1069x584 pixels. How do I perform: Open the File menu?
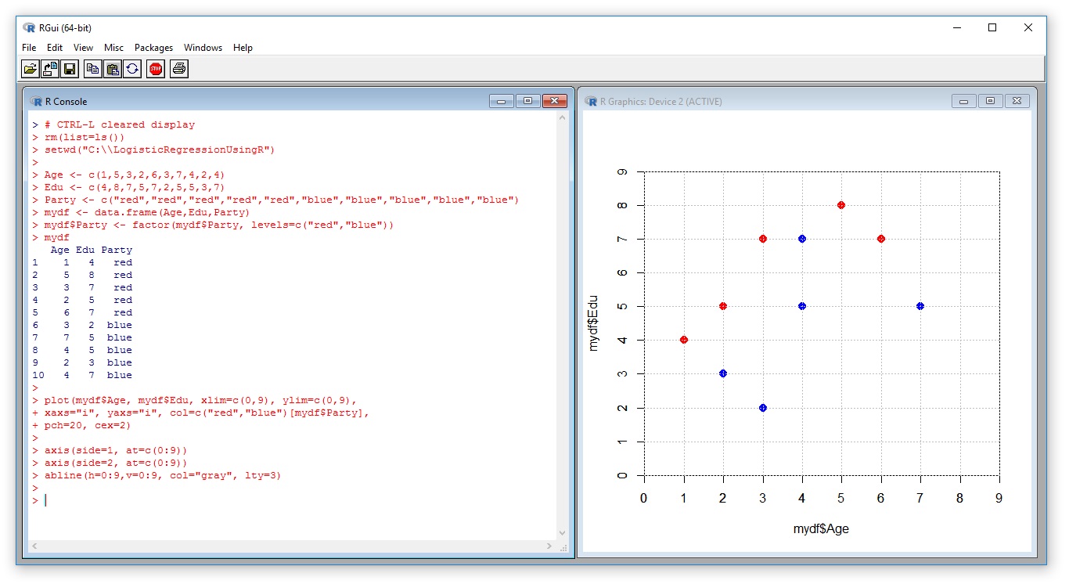pos(29,48)
